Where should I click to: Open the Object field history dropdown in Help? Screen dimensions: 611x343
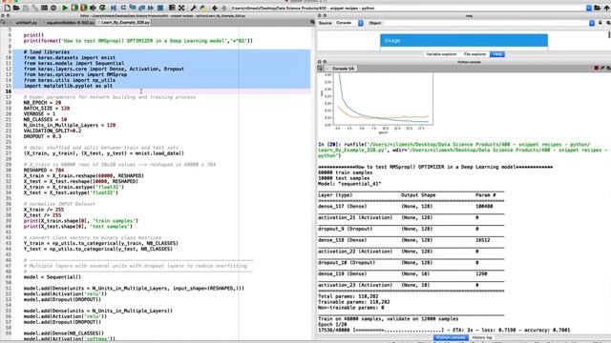[592, 23]
